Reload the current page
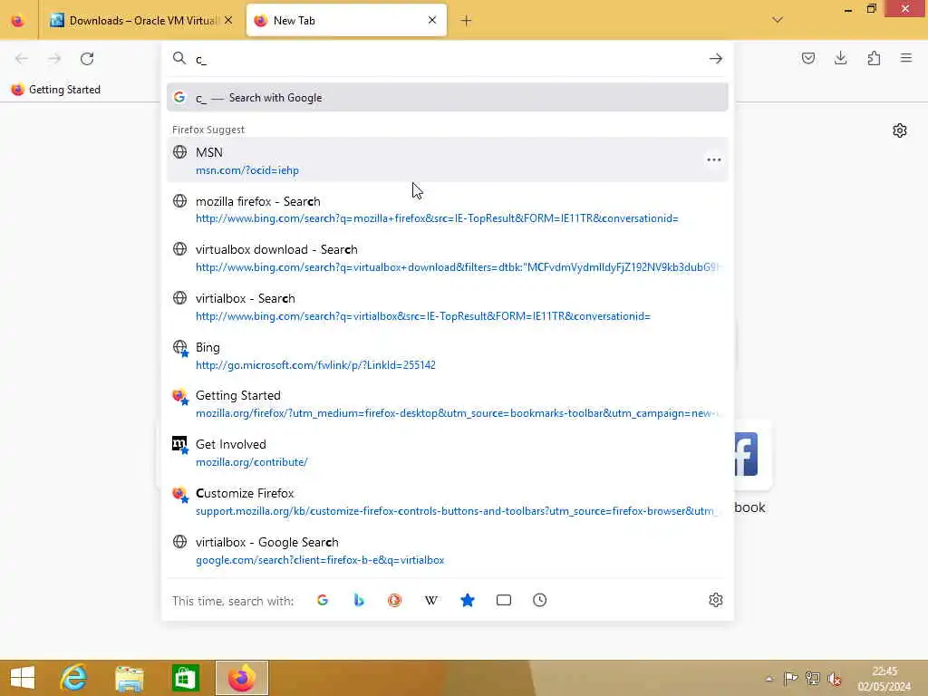928x696 pixels. [87, 59]
